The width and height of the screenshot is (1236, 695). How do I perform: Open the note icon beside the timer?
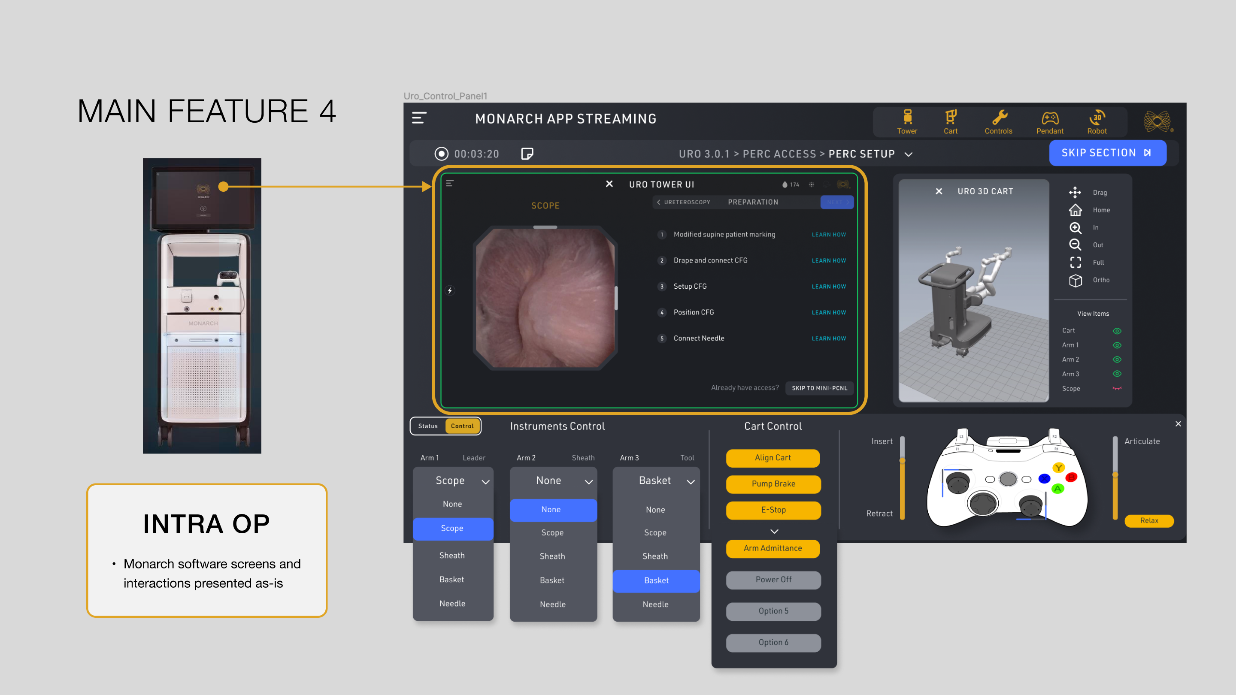527,154
